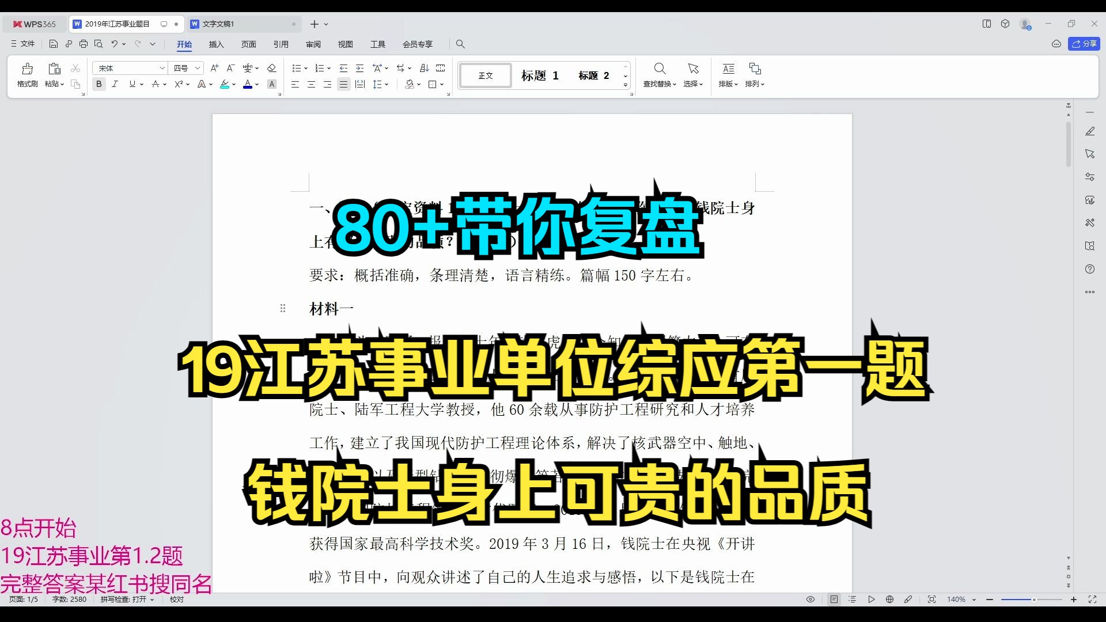1106x622 pixels.
Task: Click the 校对 (Proofread) status bar button
Action: coord(177,600)
